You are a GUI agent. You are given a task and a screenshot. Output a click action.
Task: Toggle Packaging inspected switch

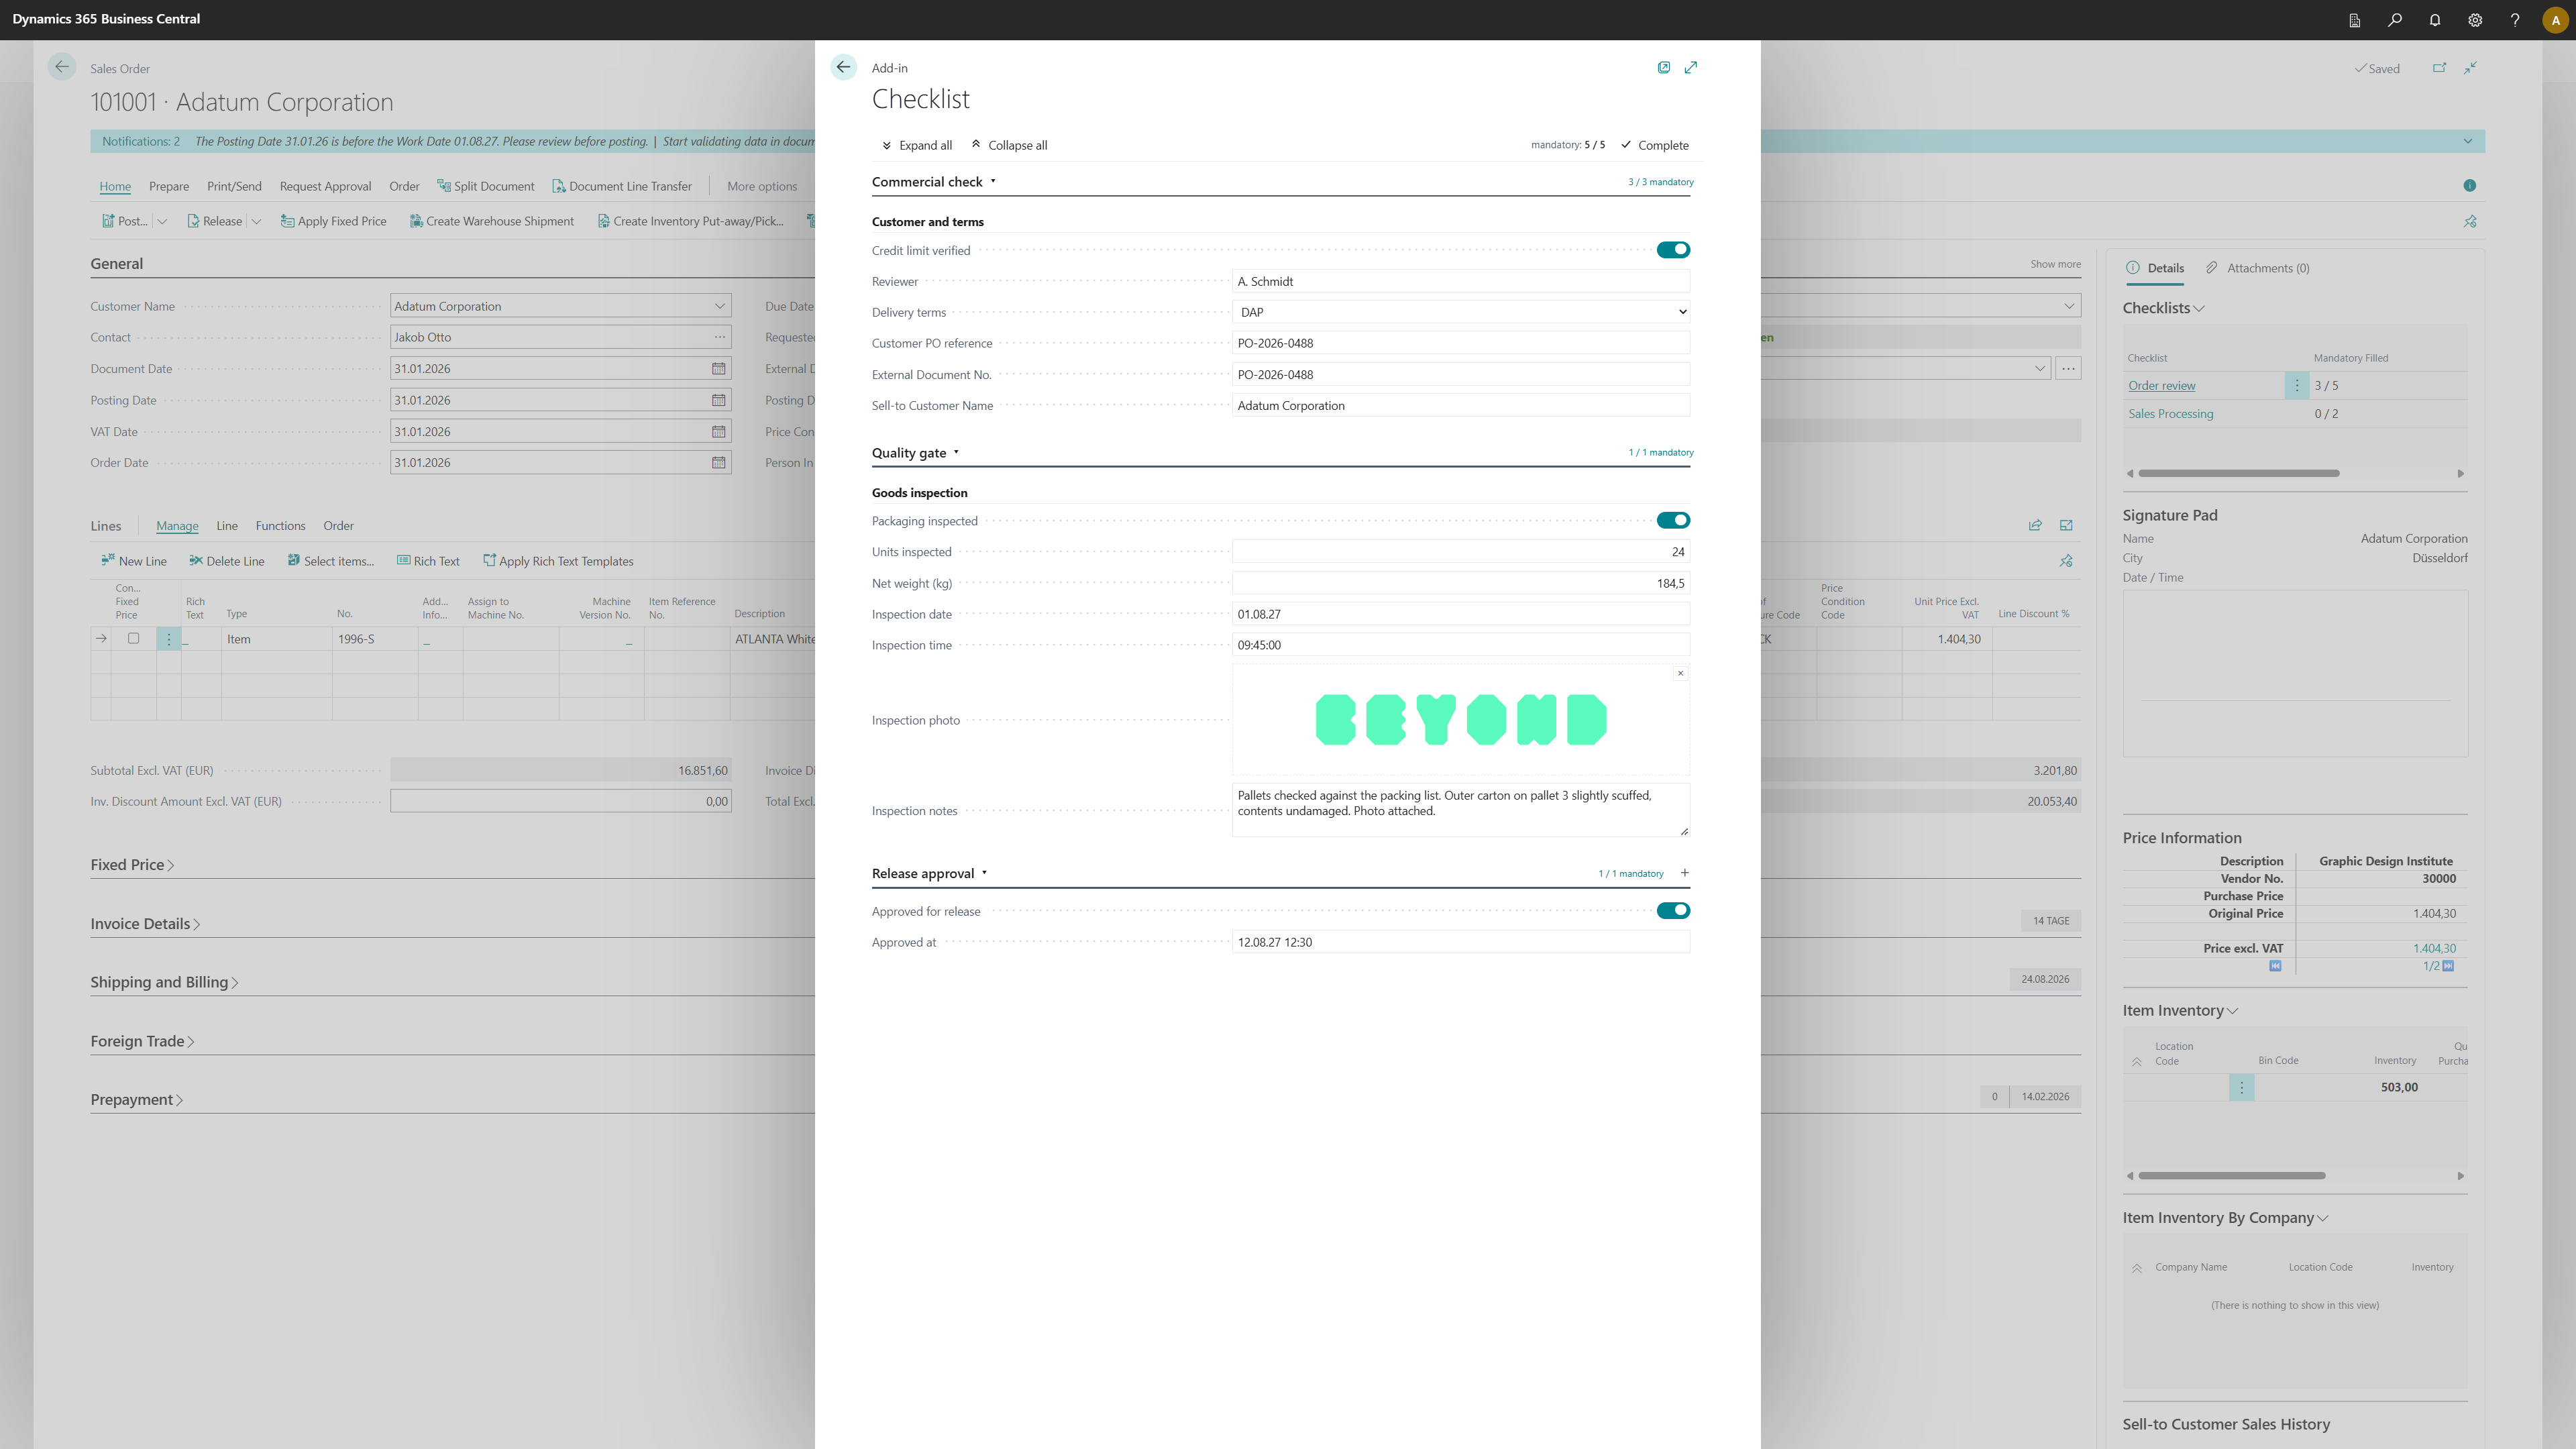pyautogui.click(x=1673, y=520)
